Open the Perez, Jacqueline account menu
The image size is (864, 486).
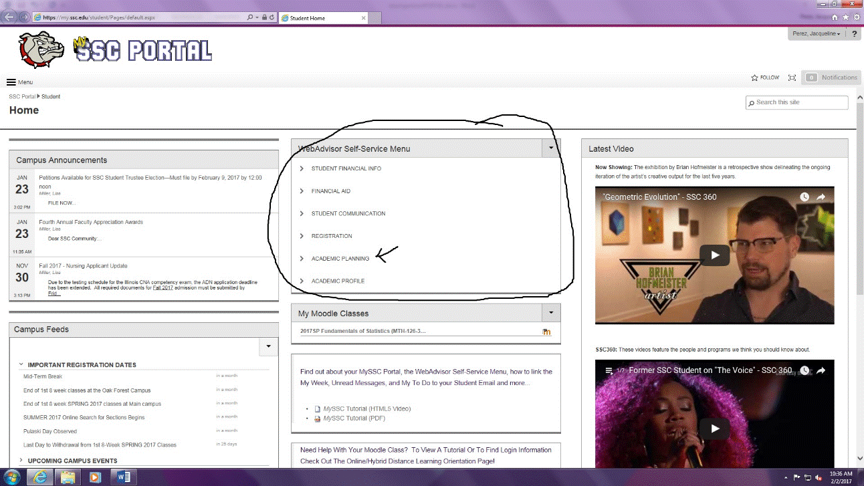tap(815, 34)
